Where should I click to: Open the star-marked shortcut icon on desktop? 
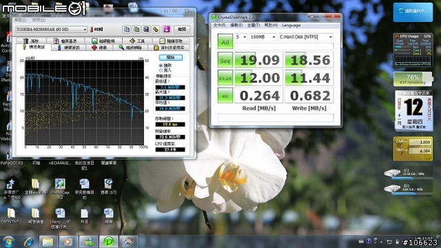coord(11,188)
